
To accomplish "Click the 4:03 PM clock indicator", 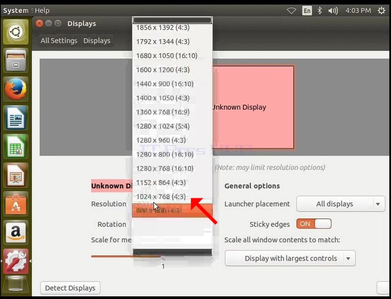I will (358, 10).
